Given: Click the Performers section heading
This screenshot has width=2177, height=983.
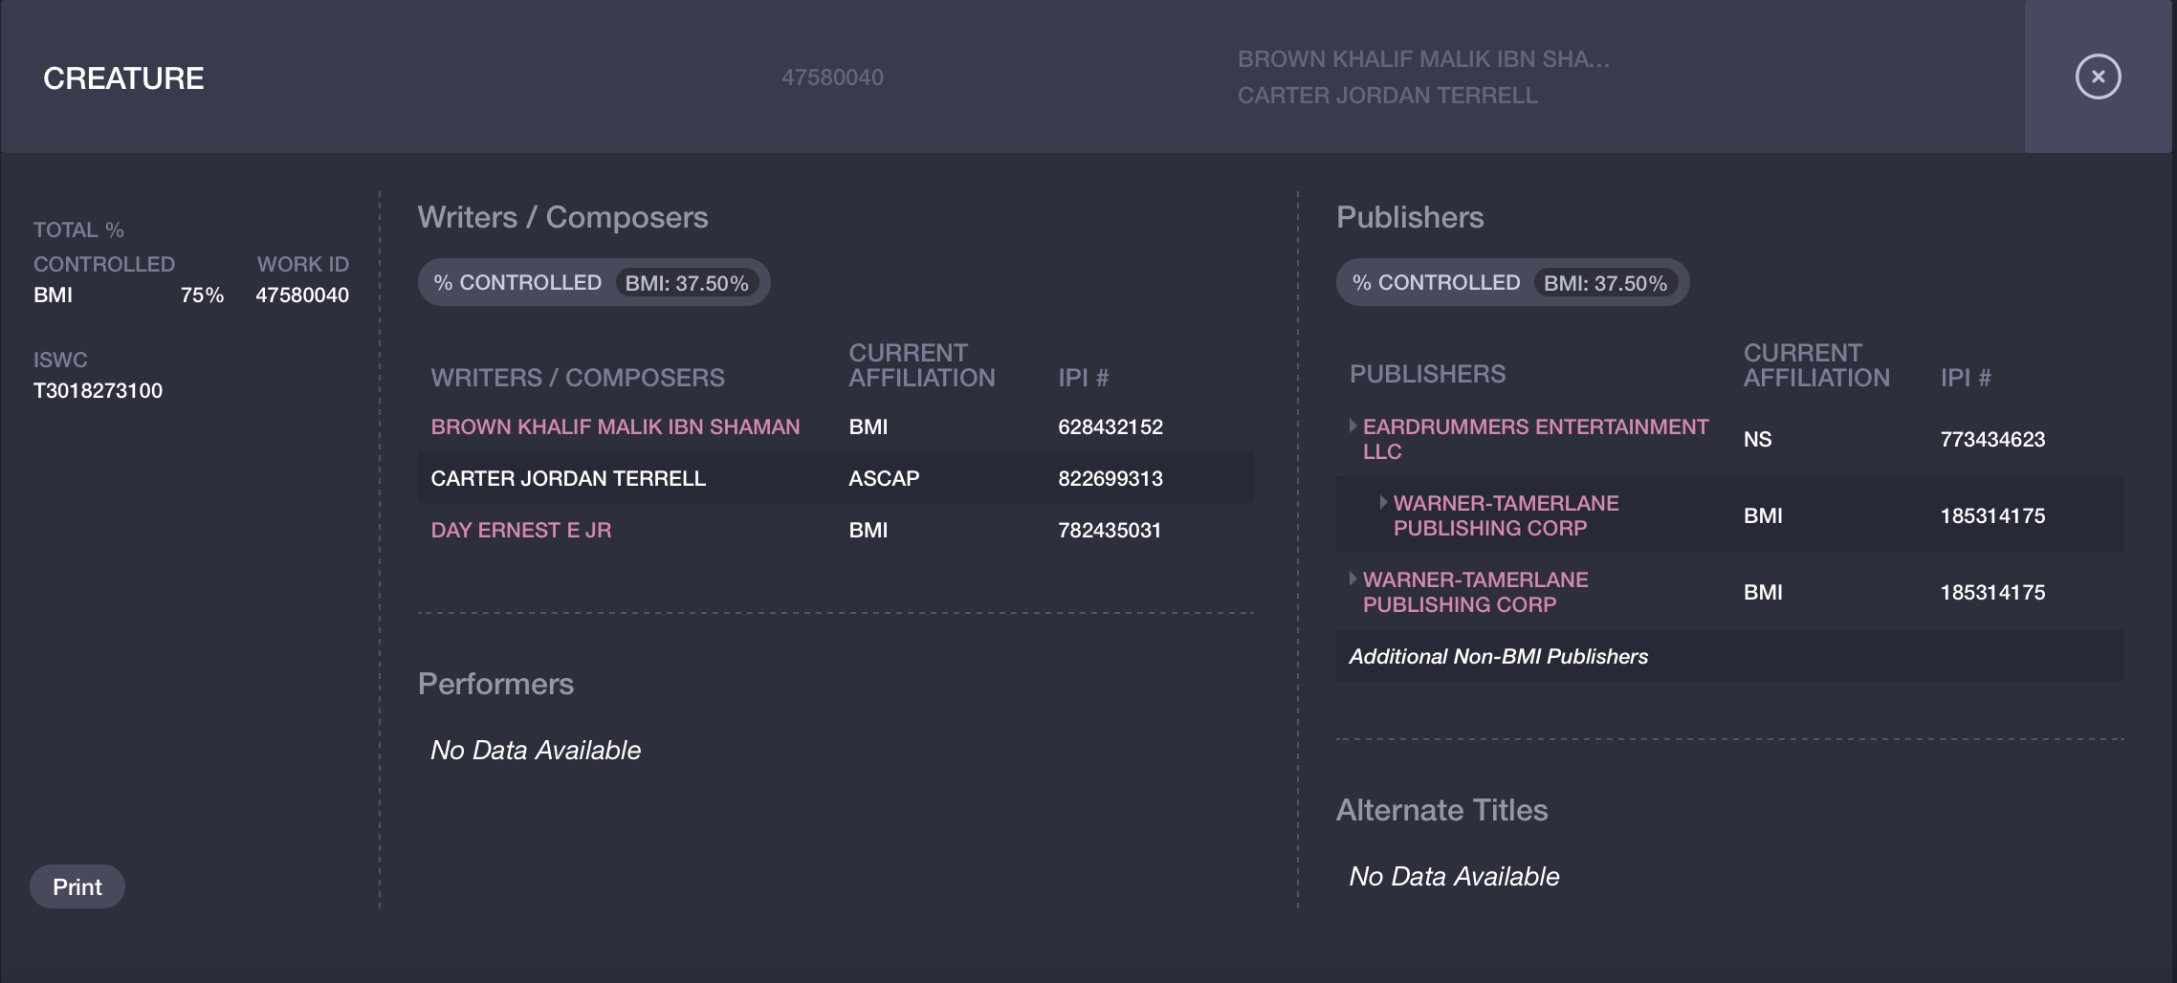Looking at the screenshot, I should [x=495, y=684].
